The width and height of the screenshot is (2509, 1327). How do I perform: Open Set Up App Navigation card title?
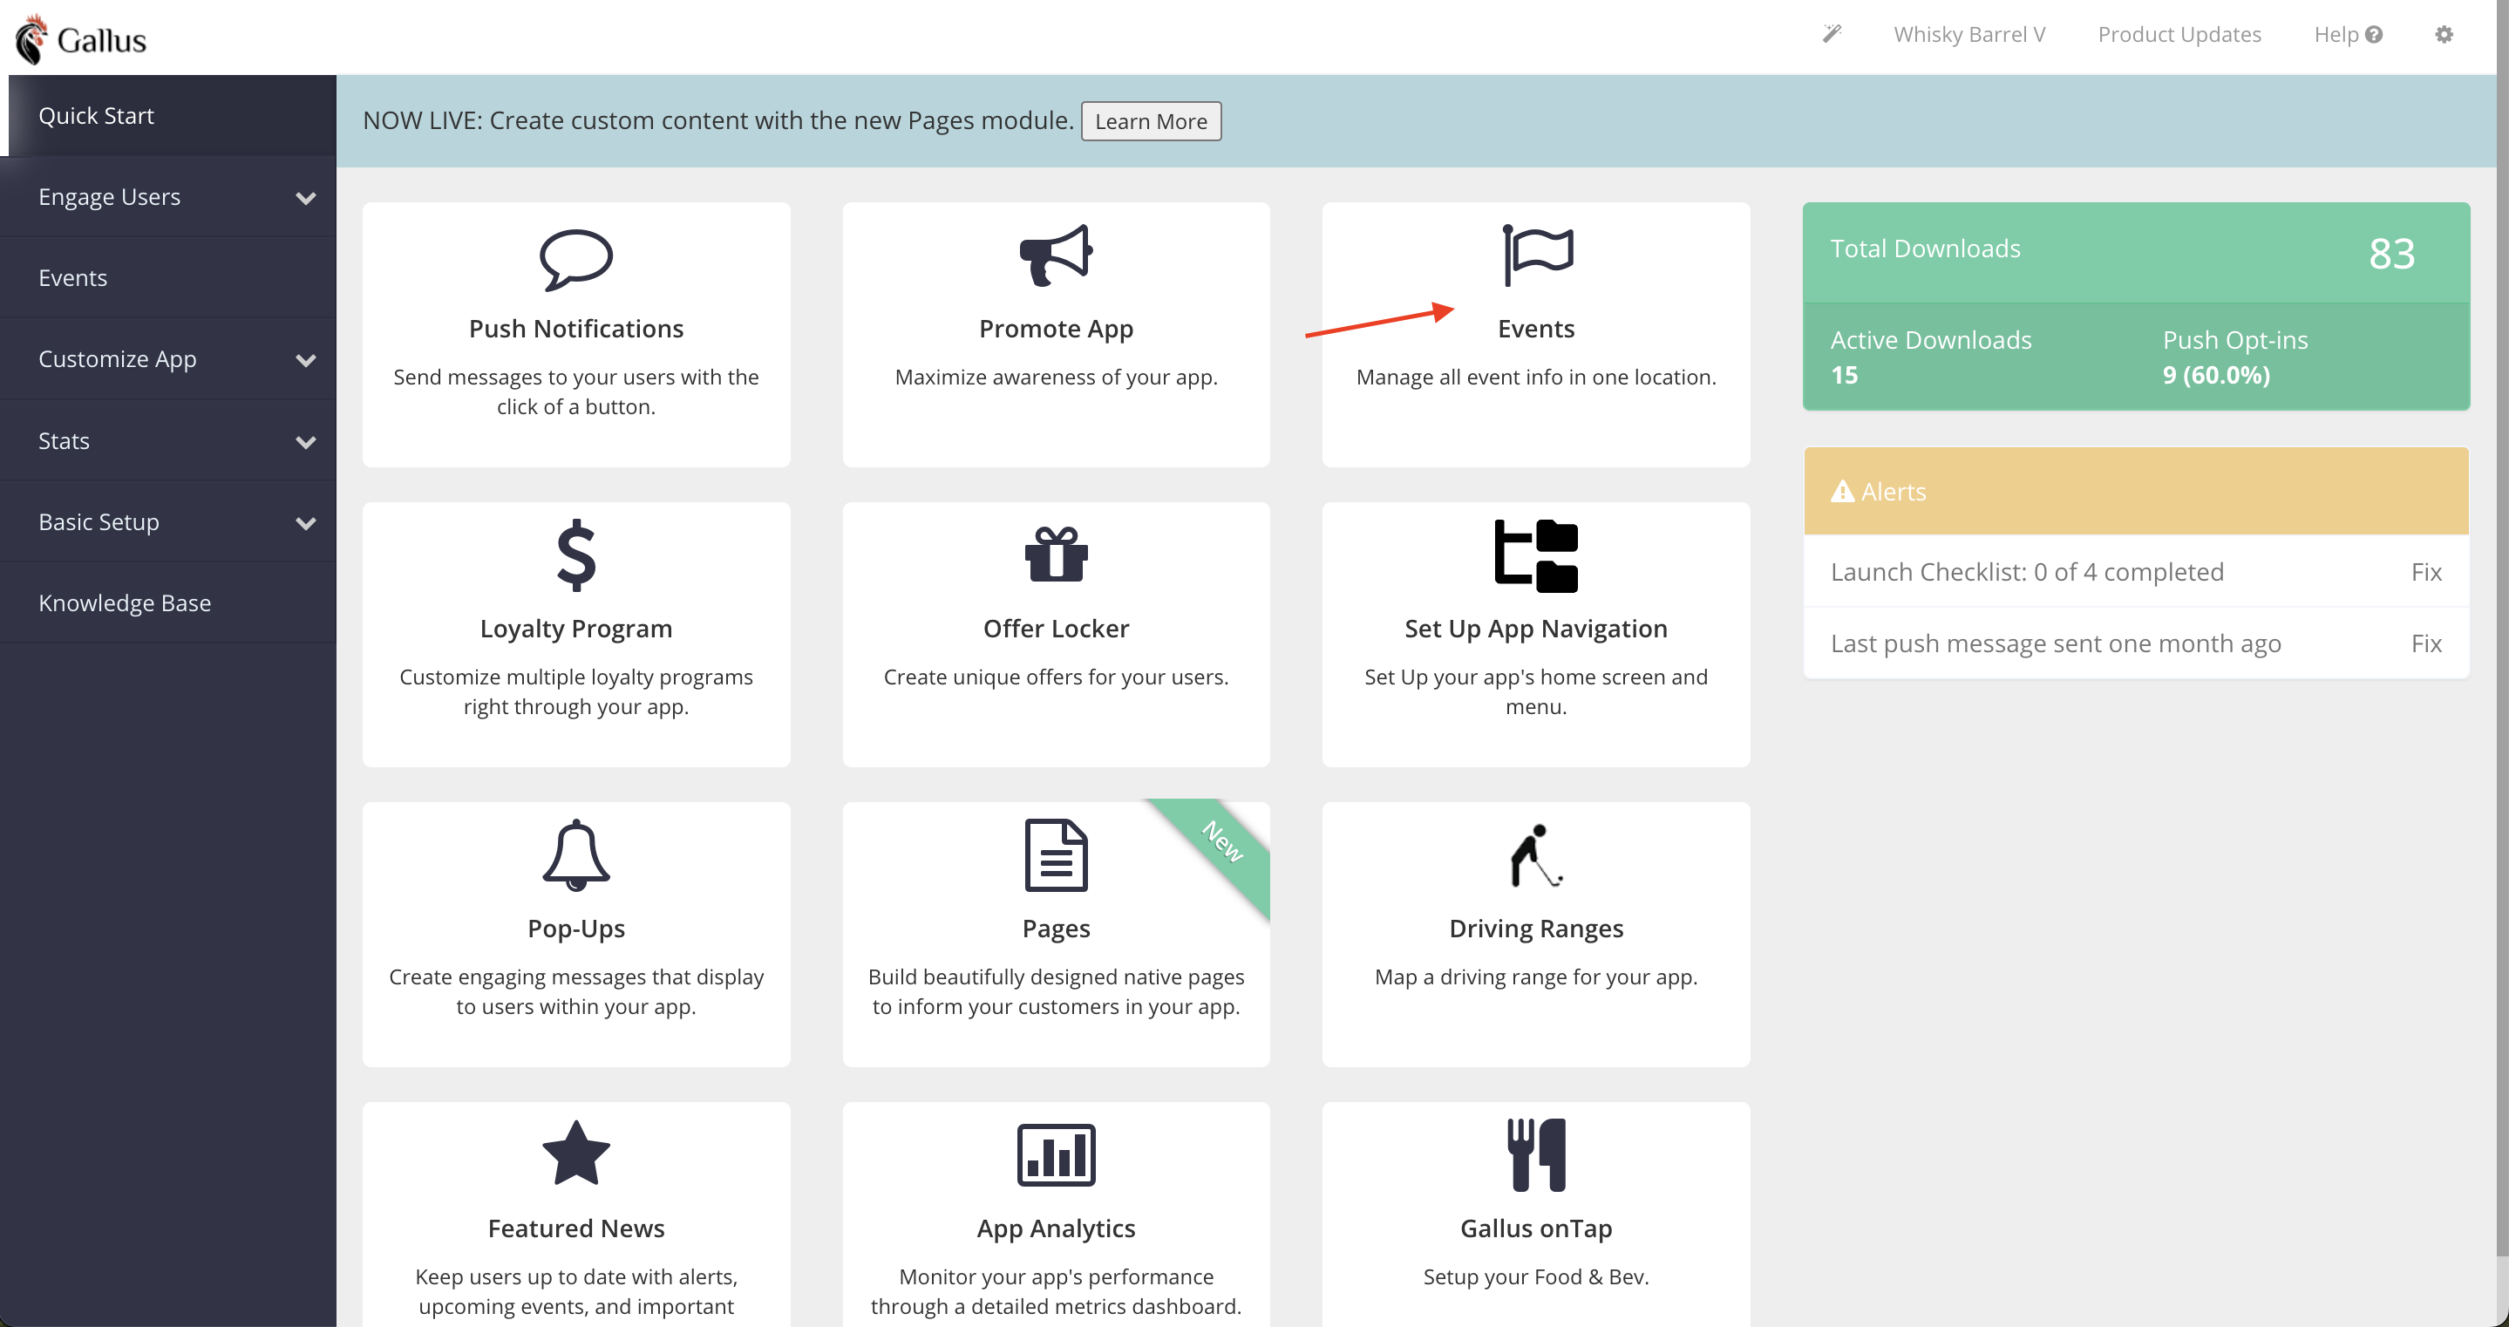coord(1536,629)
